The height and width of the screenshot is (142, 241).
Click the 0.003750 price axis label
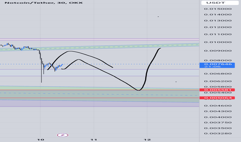click(x=218, y=122)
